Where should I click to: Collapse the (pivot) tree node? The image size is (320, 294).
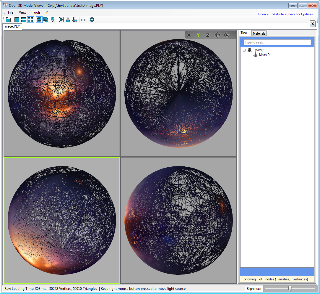pos(244,50)
